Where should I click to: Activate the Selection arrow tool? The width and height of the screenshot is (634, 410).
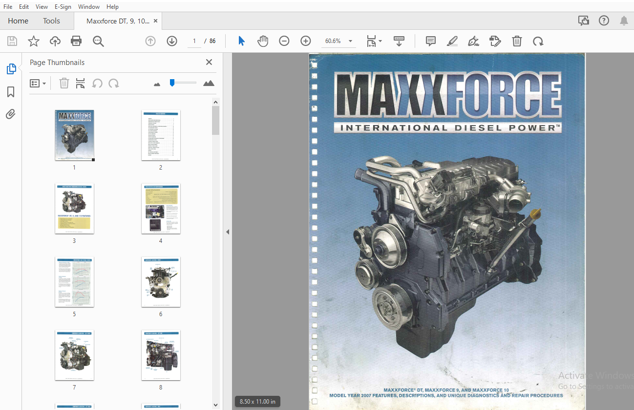coord(241,41)
